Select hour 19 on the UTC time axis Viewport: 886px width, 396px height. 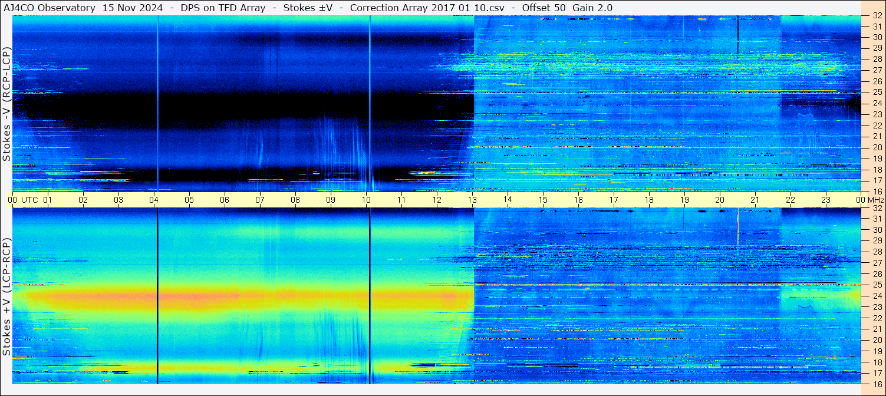[x=684, y=200]
